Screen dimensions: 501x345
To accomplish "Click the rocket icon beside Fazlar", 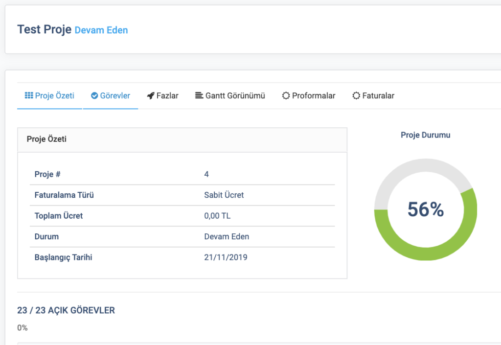I will coord(151,95).
